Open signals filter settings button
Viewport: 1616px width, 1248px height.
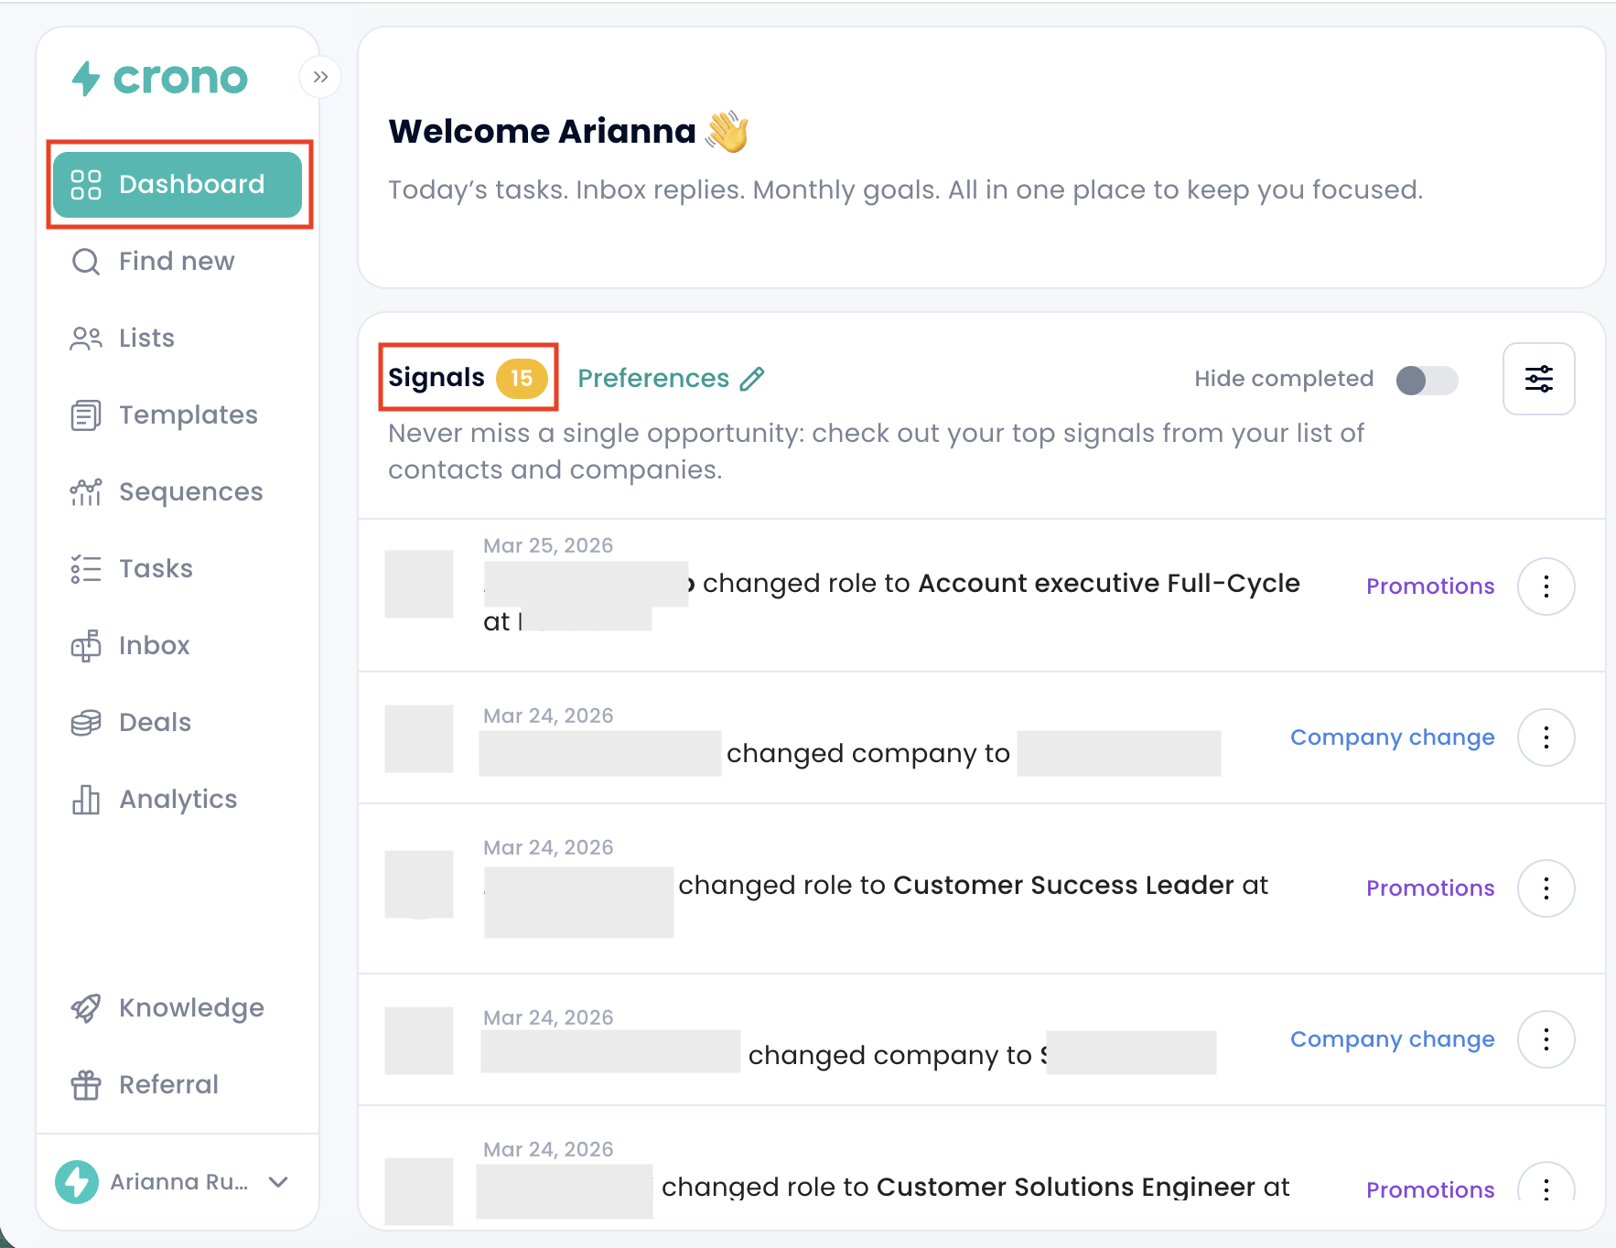[x=1538, y=379]
